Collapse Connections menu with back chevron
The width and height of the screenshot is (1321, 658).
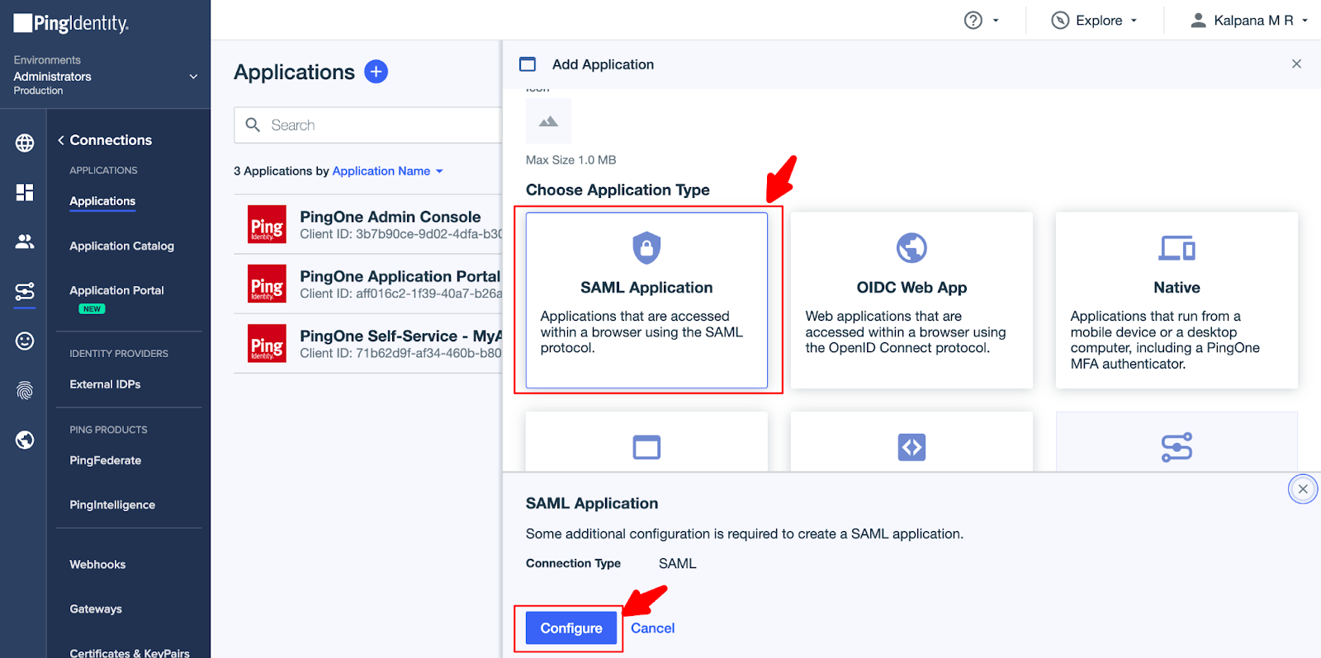pyautogui.click(x=61, y=140)
